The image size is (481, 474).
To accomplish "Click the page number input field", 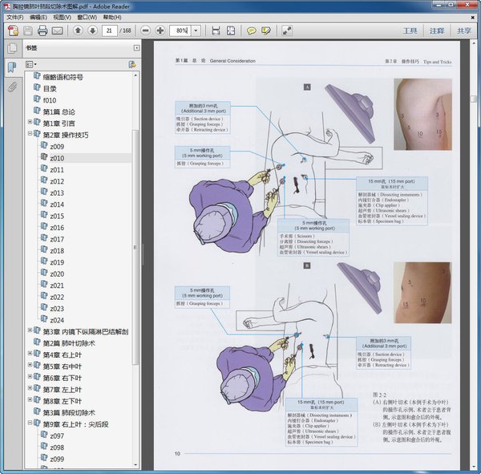I will 109,30.
